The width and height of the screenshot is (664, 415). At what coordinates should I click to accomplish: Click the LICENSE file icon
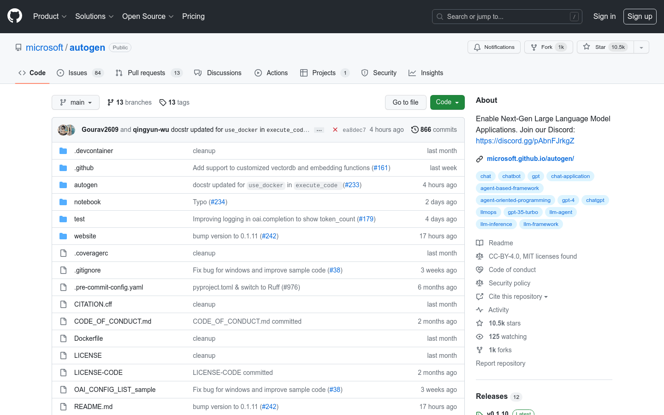pos(63,356)
